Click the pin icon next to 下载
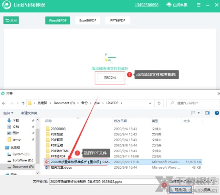The height and width of the screenshot is (195, 220). click(33, 121)
